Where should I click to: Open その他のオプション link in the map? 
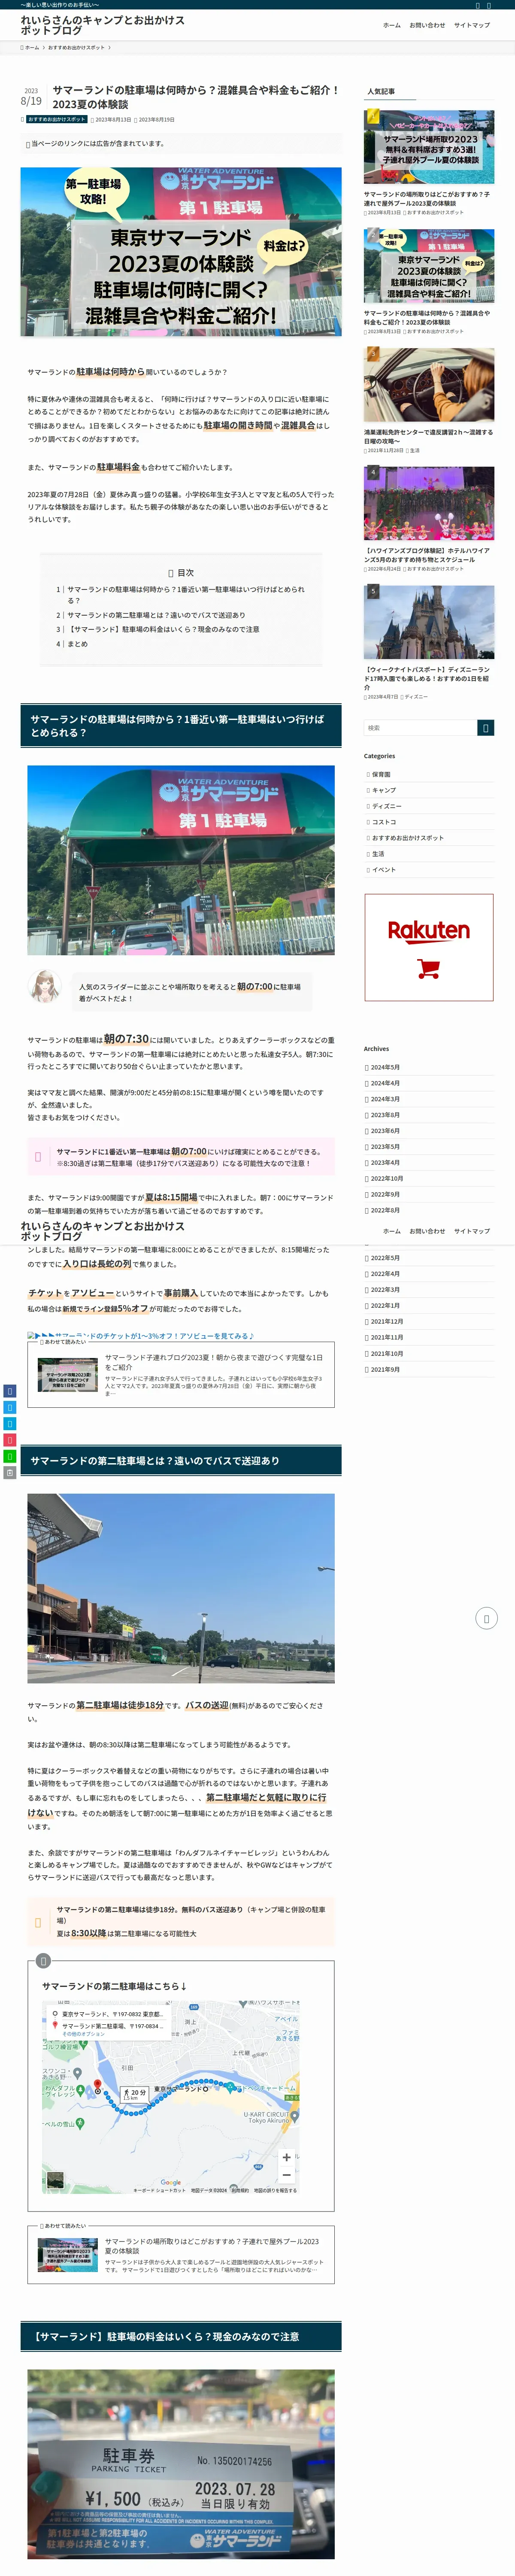[x=83, y=2034]
